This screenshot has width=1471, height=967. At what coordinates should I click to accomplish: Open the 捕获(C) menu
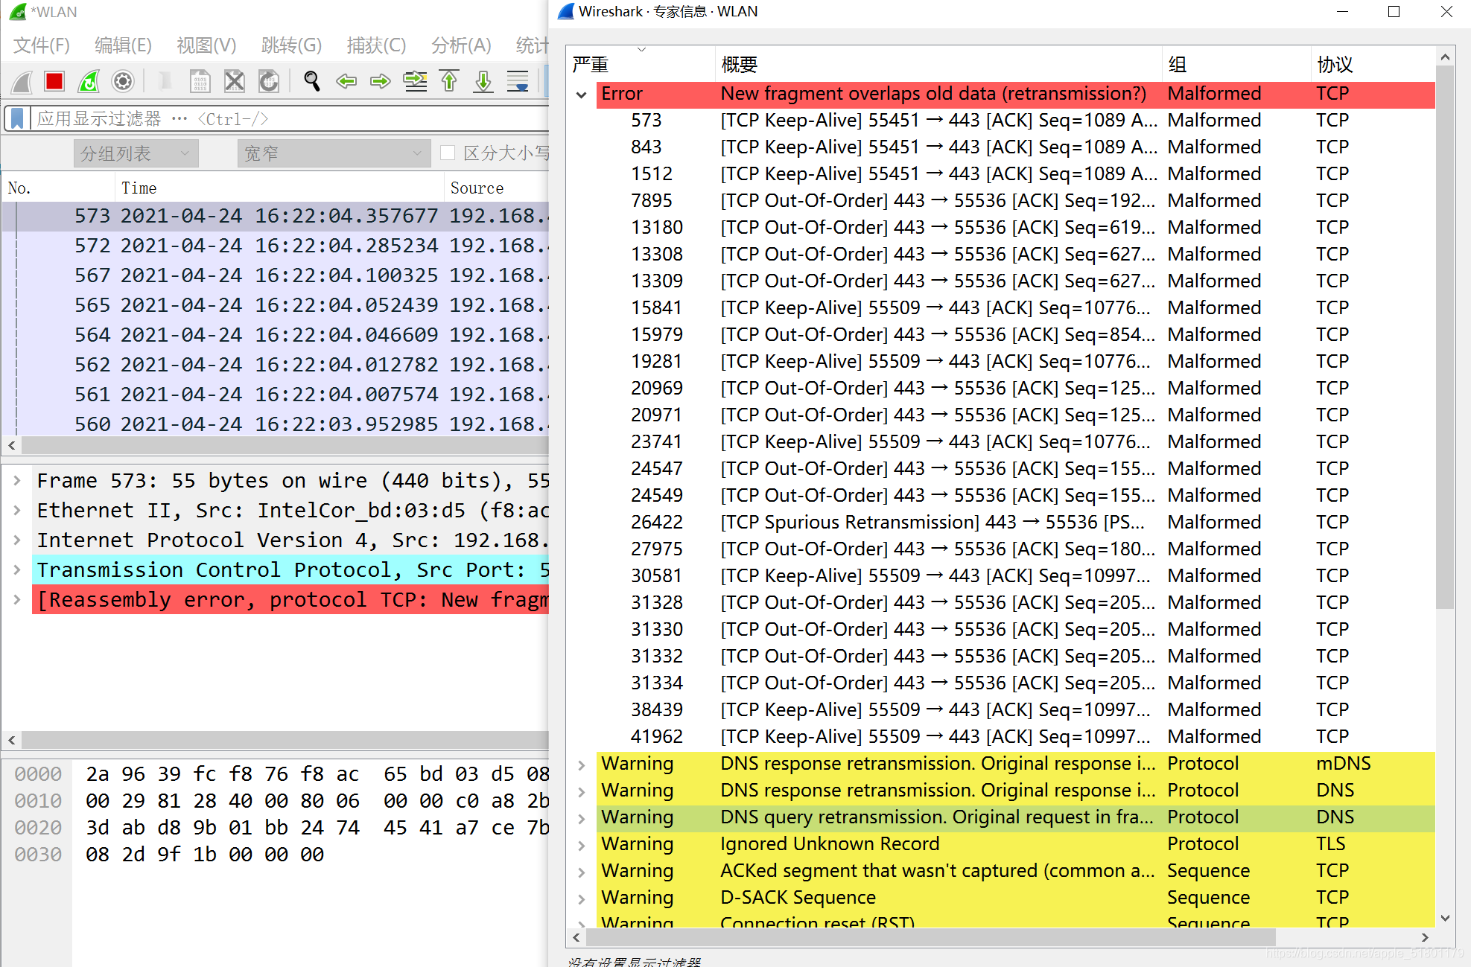coord(376,45)
